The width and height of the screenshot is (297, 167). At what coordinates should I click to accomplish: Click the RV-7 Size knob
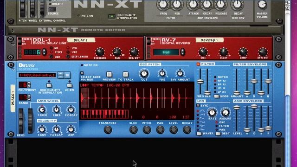coord(203,52)
